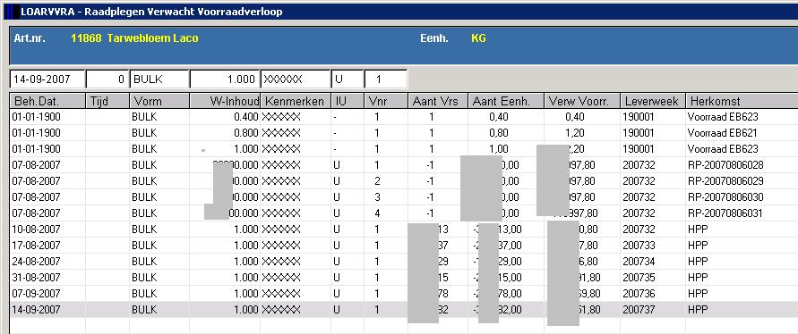Click the Herkomst column header
798x334 pixels.
tap(742, 101)
